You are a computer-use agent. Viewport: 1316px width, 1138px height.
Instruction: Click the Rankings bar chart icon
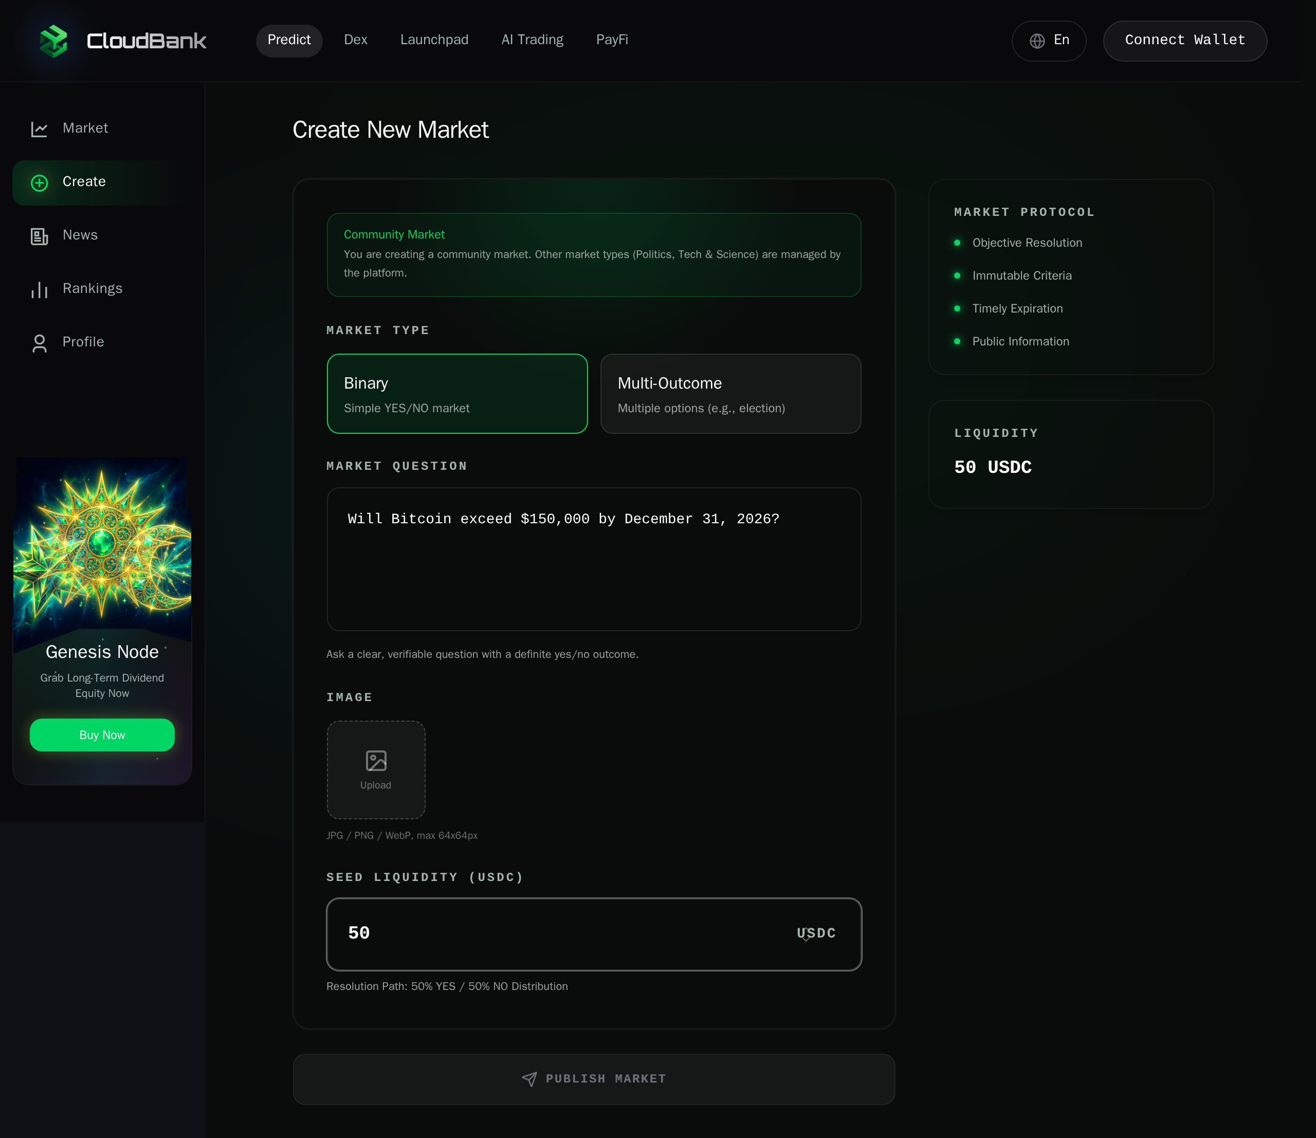click(40, 289)
